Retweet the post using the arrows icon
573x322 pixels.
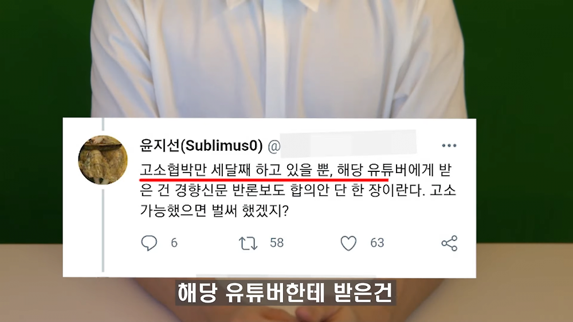[248, 243]
